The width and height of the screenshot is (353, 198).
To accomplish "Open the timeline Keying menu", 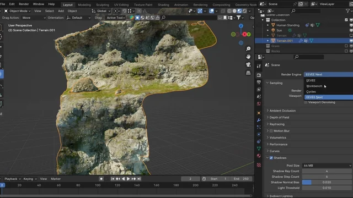I will pyautogui.click(x=30, y=179).
